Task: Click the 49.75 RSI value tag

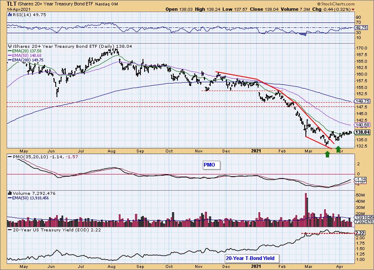Action: 361,28
